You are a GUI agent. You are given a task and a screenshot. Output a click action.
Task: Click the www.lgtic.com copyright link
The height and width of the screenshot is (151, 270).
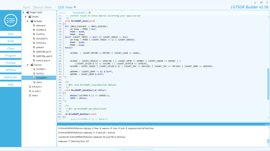[147, 149]
